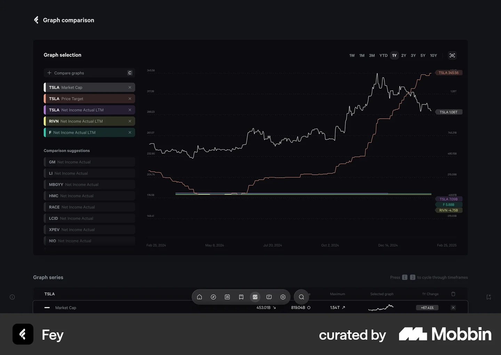Add RACE Net Income Actual suggestion
501x355 pixels.
click(x=89, y=207)
